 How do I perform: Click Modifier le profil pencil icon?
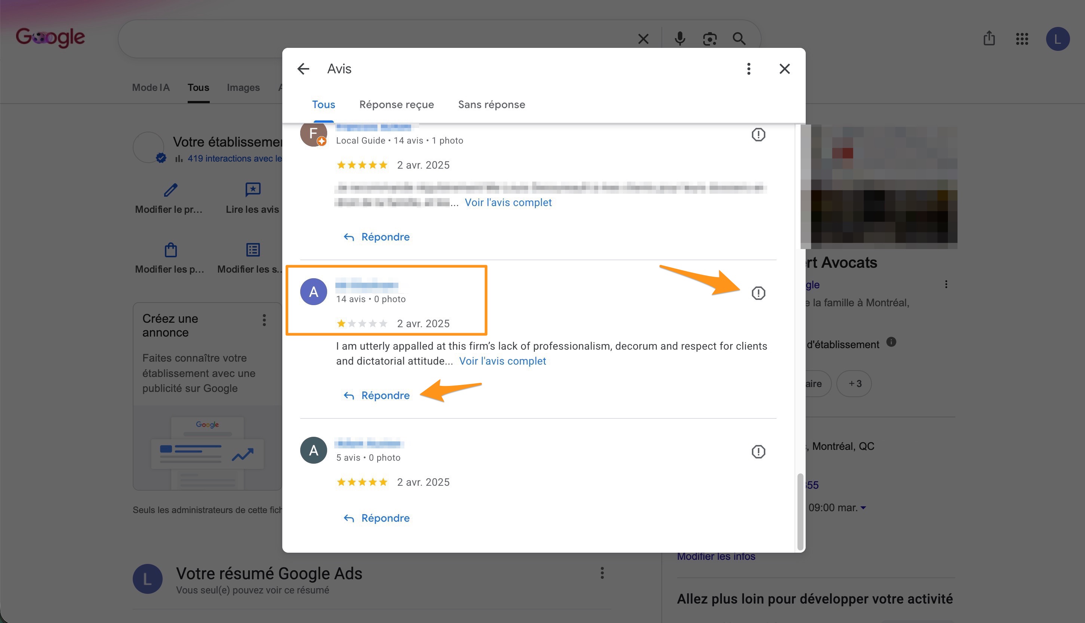pos(170,190)
